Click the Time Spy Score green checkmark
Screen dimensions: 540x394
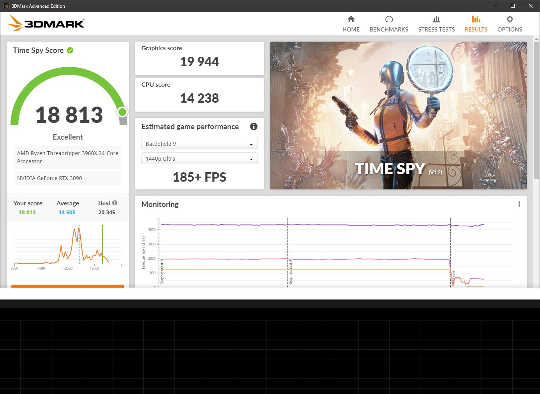coord(70,50)
